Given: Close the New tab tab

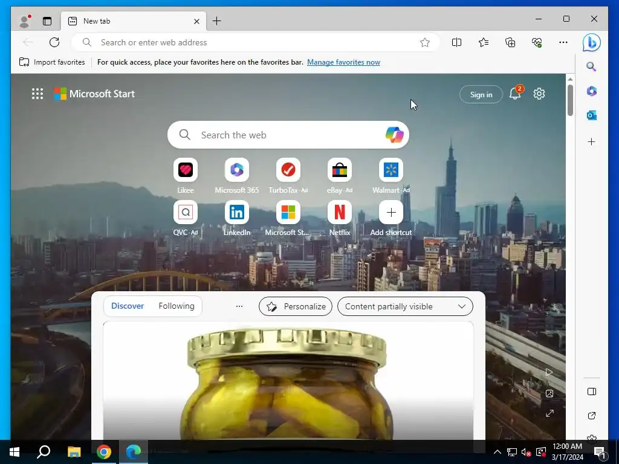Looking at the screenshot, I should [196, 21].
